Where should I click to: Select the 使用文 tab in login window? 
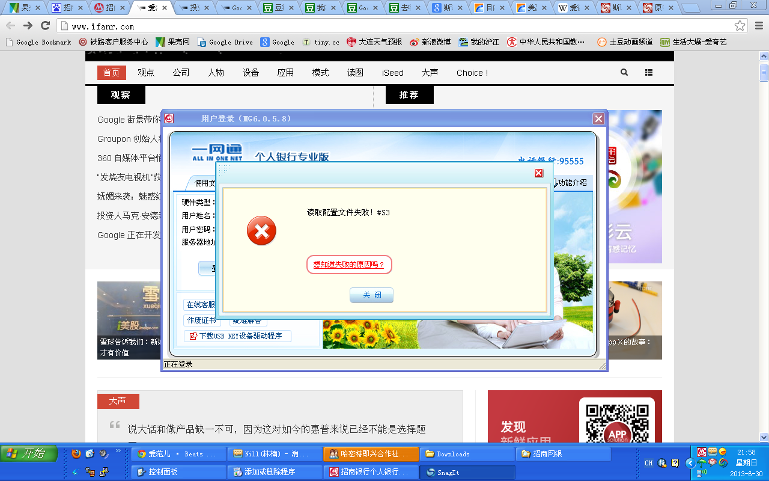tap(202, 183)
